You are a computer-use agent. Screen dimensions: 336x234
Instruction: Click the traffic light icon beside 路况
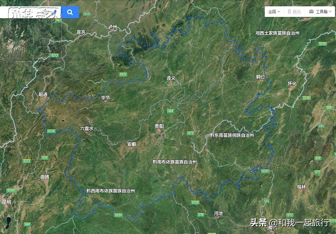point(289,12)
